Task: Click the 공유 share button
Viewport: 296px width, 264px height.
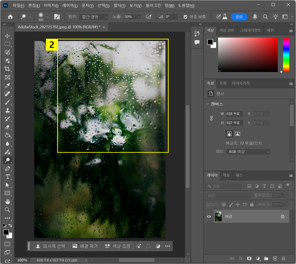Action: coord(239,17)
